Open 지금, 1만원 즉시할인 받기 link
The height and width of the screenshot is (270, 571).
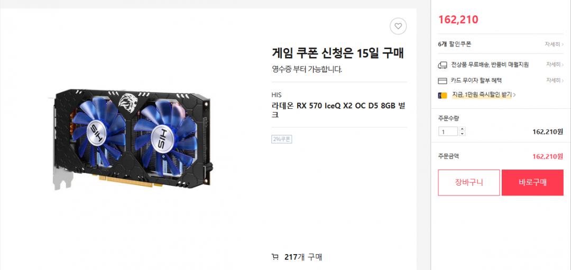(x=484, y=95)
